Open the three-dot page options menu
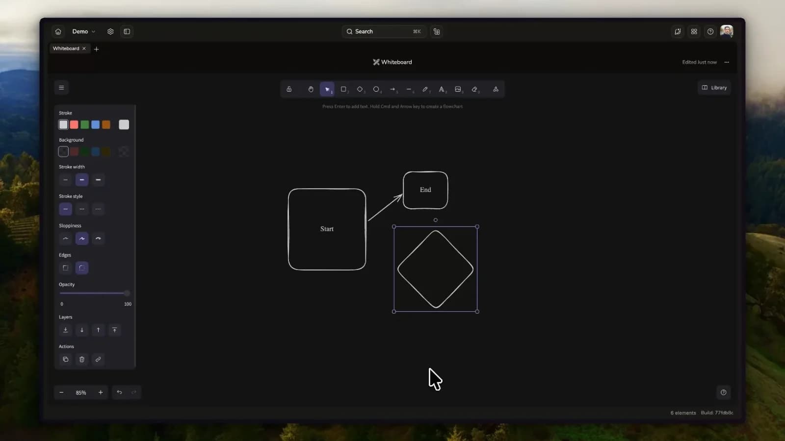 (x=727, y=62)
